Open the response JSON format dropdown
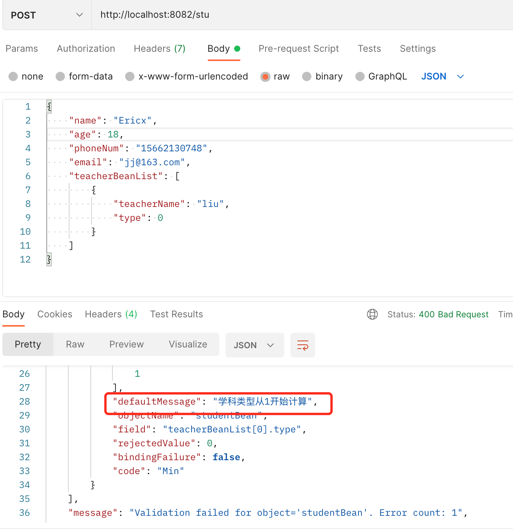The width and height of the screenshot is (513, 532). [255, 345]
